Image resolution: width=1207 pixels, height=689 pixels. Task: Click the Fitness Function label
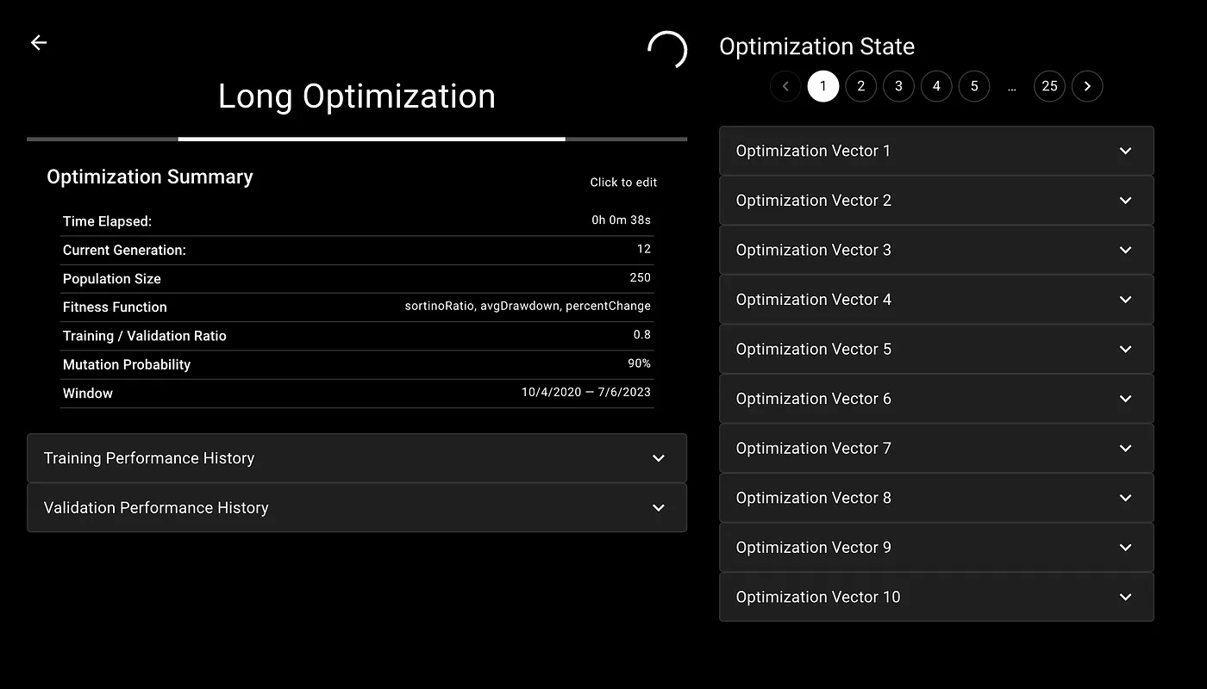pyautogui.click(x=115, y=307)
